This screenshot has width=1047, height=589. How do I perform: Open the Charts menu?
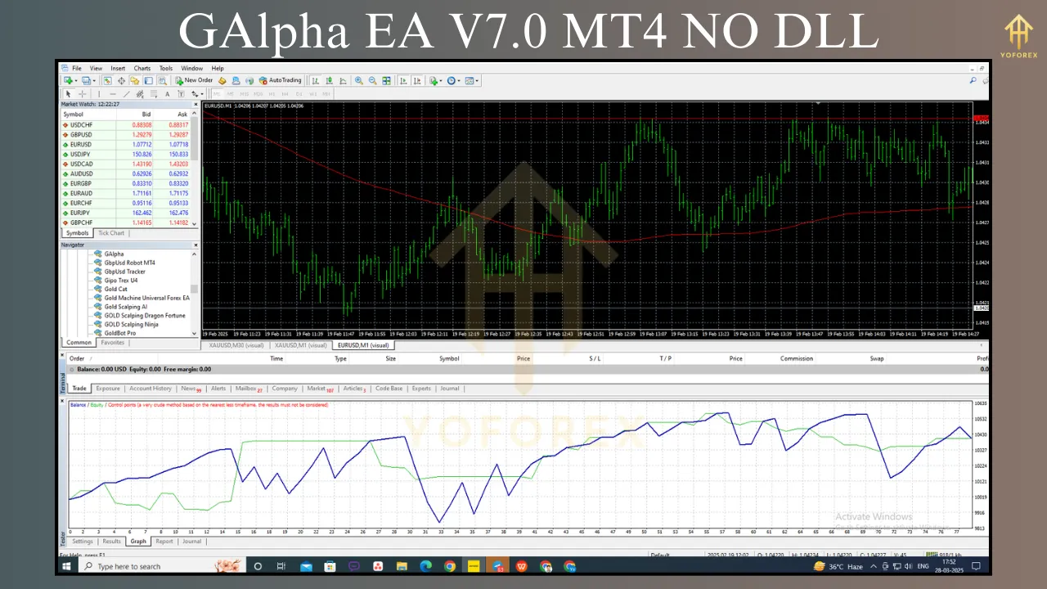[142, 68]
